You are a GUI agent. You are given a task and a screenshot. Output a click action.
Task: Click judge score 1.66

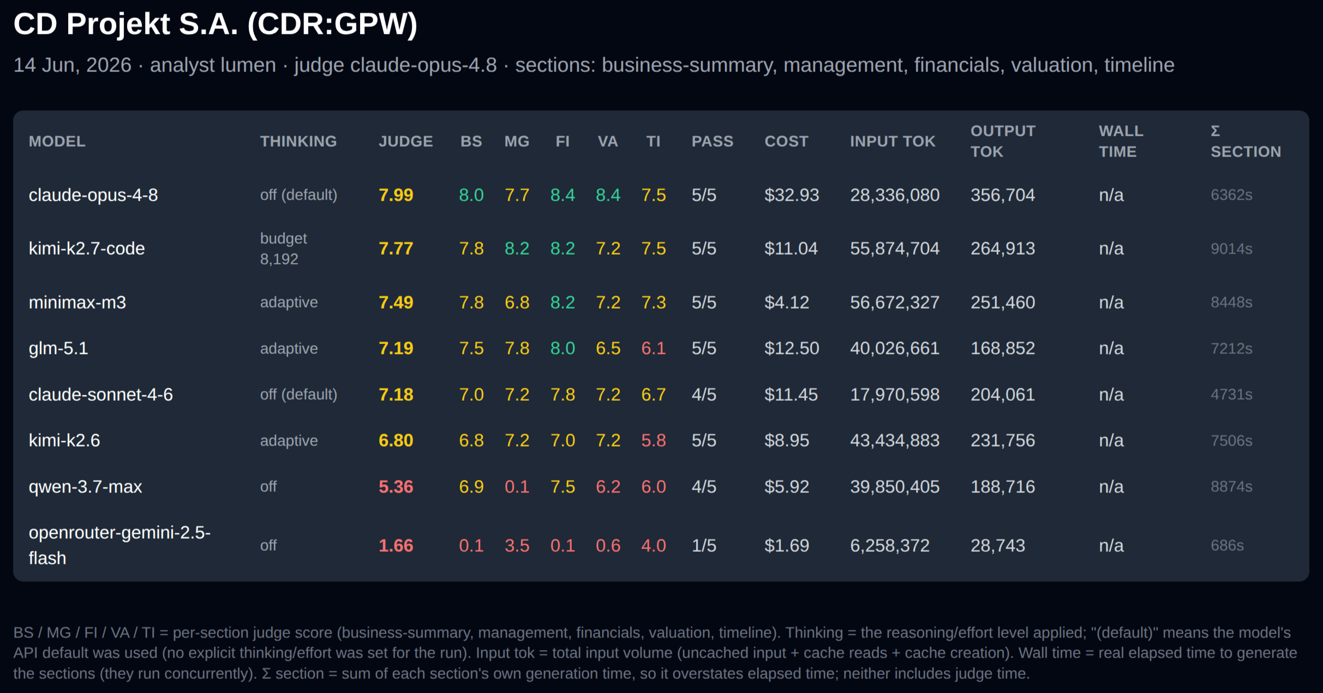396,545
